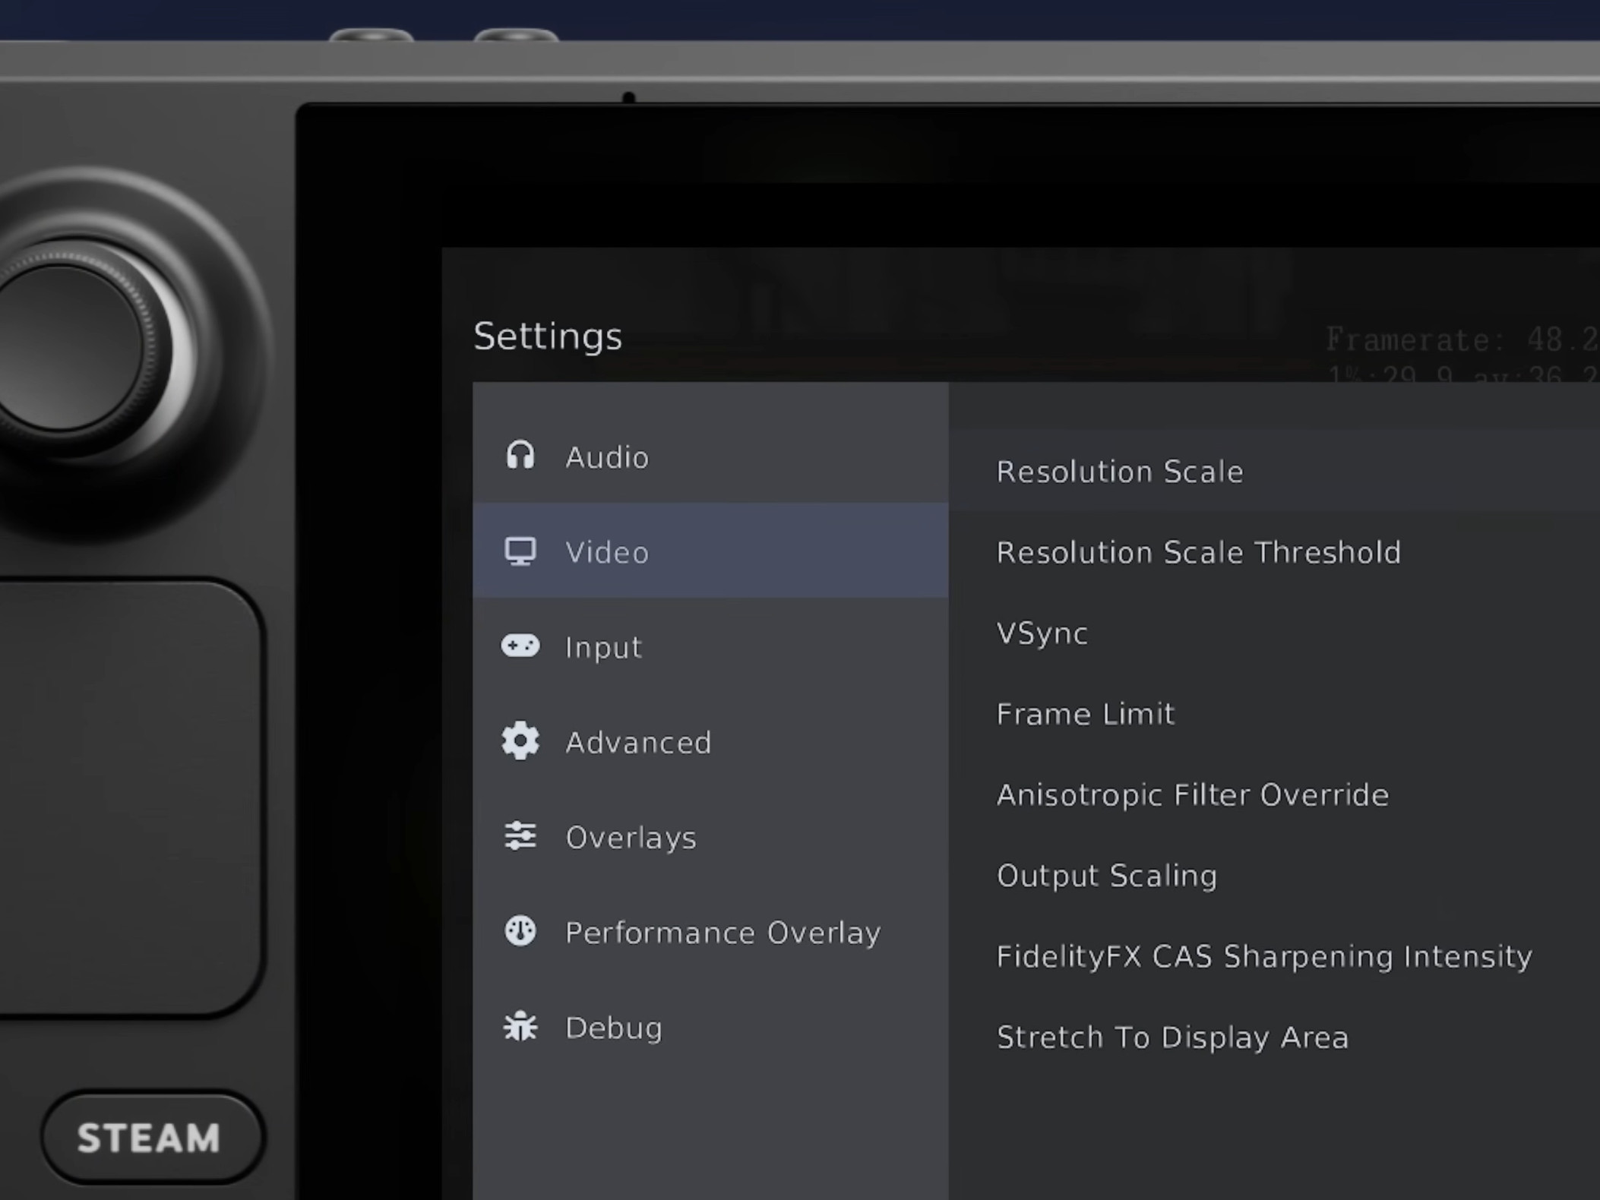Viewport: 1600px width, 1200px height.
Task: Open the Performance Overlay section
Action: [x=722, y=932]
